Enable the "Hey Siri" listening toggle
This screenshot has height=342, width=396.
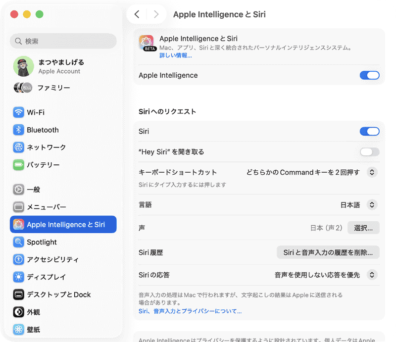(x=369, y=151)
